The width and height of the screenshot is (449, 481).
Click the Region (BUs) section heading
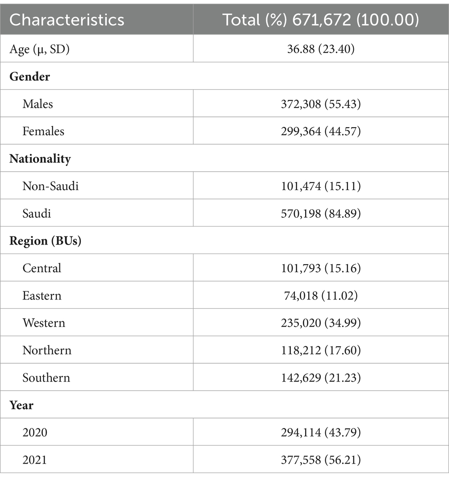(x=45, y=241)
